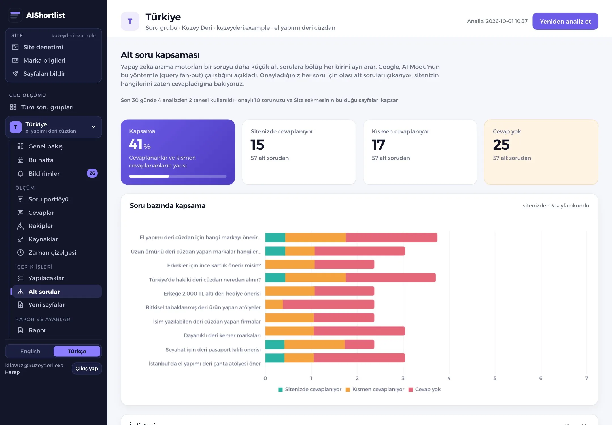Click the Marka bilgileri card icon
612x425 pixels.
pyautogui.click(x=15, y=60)
